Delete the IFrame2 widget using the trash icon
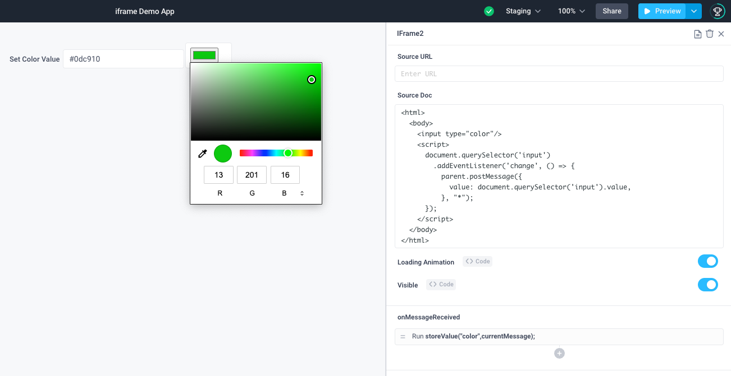Image resolution: width=731 pixels, height=376 pixels. coord(709,34)
